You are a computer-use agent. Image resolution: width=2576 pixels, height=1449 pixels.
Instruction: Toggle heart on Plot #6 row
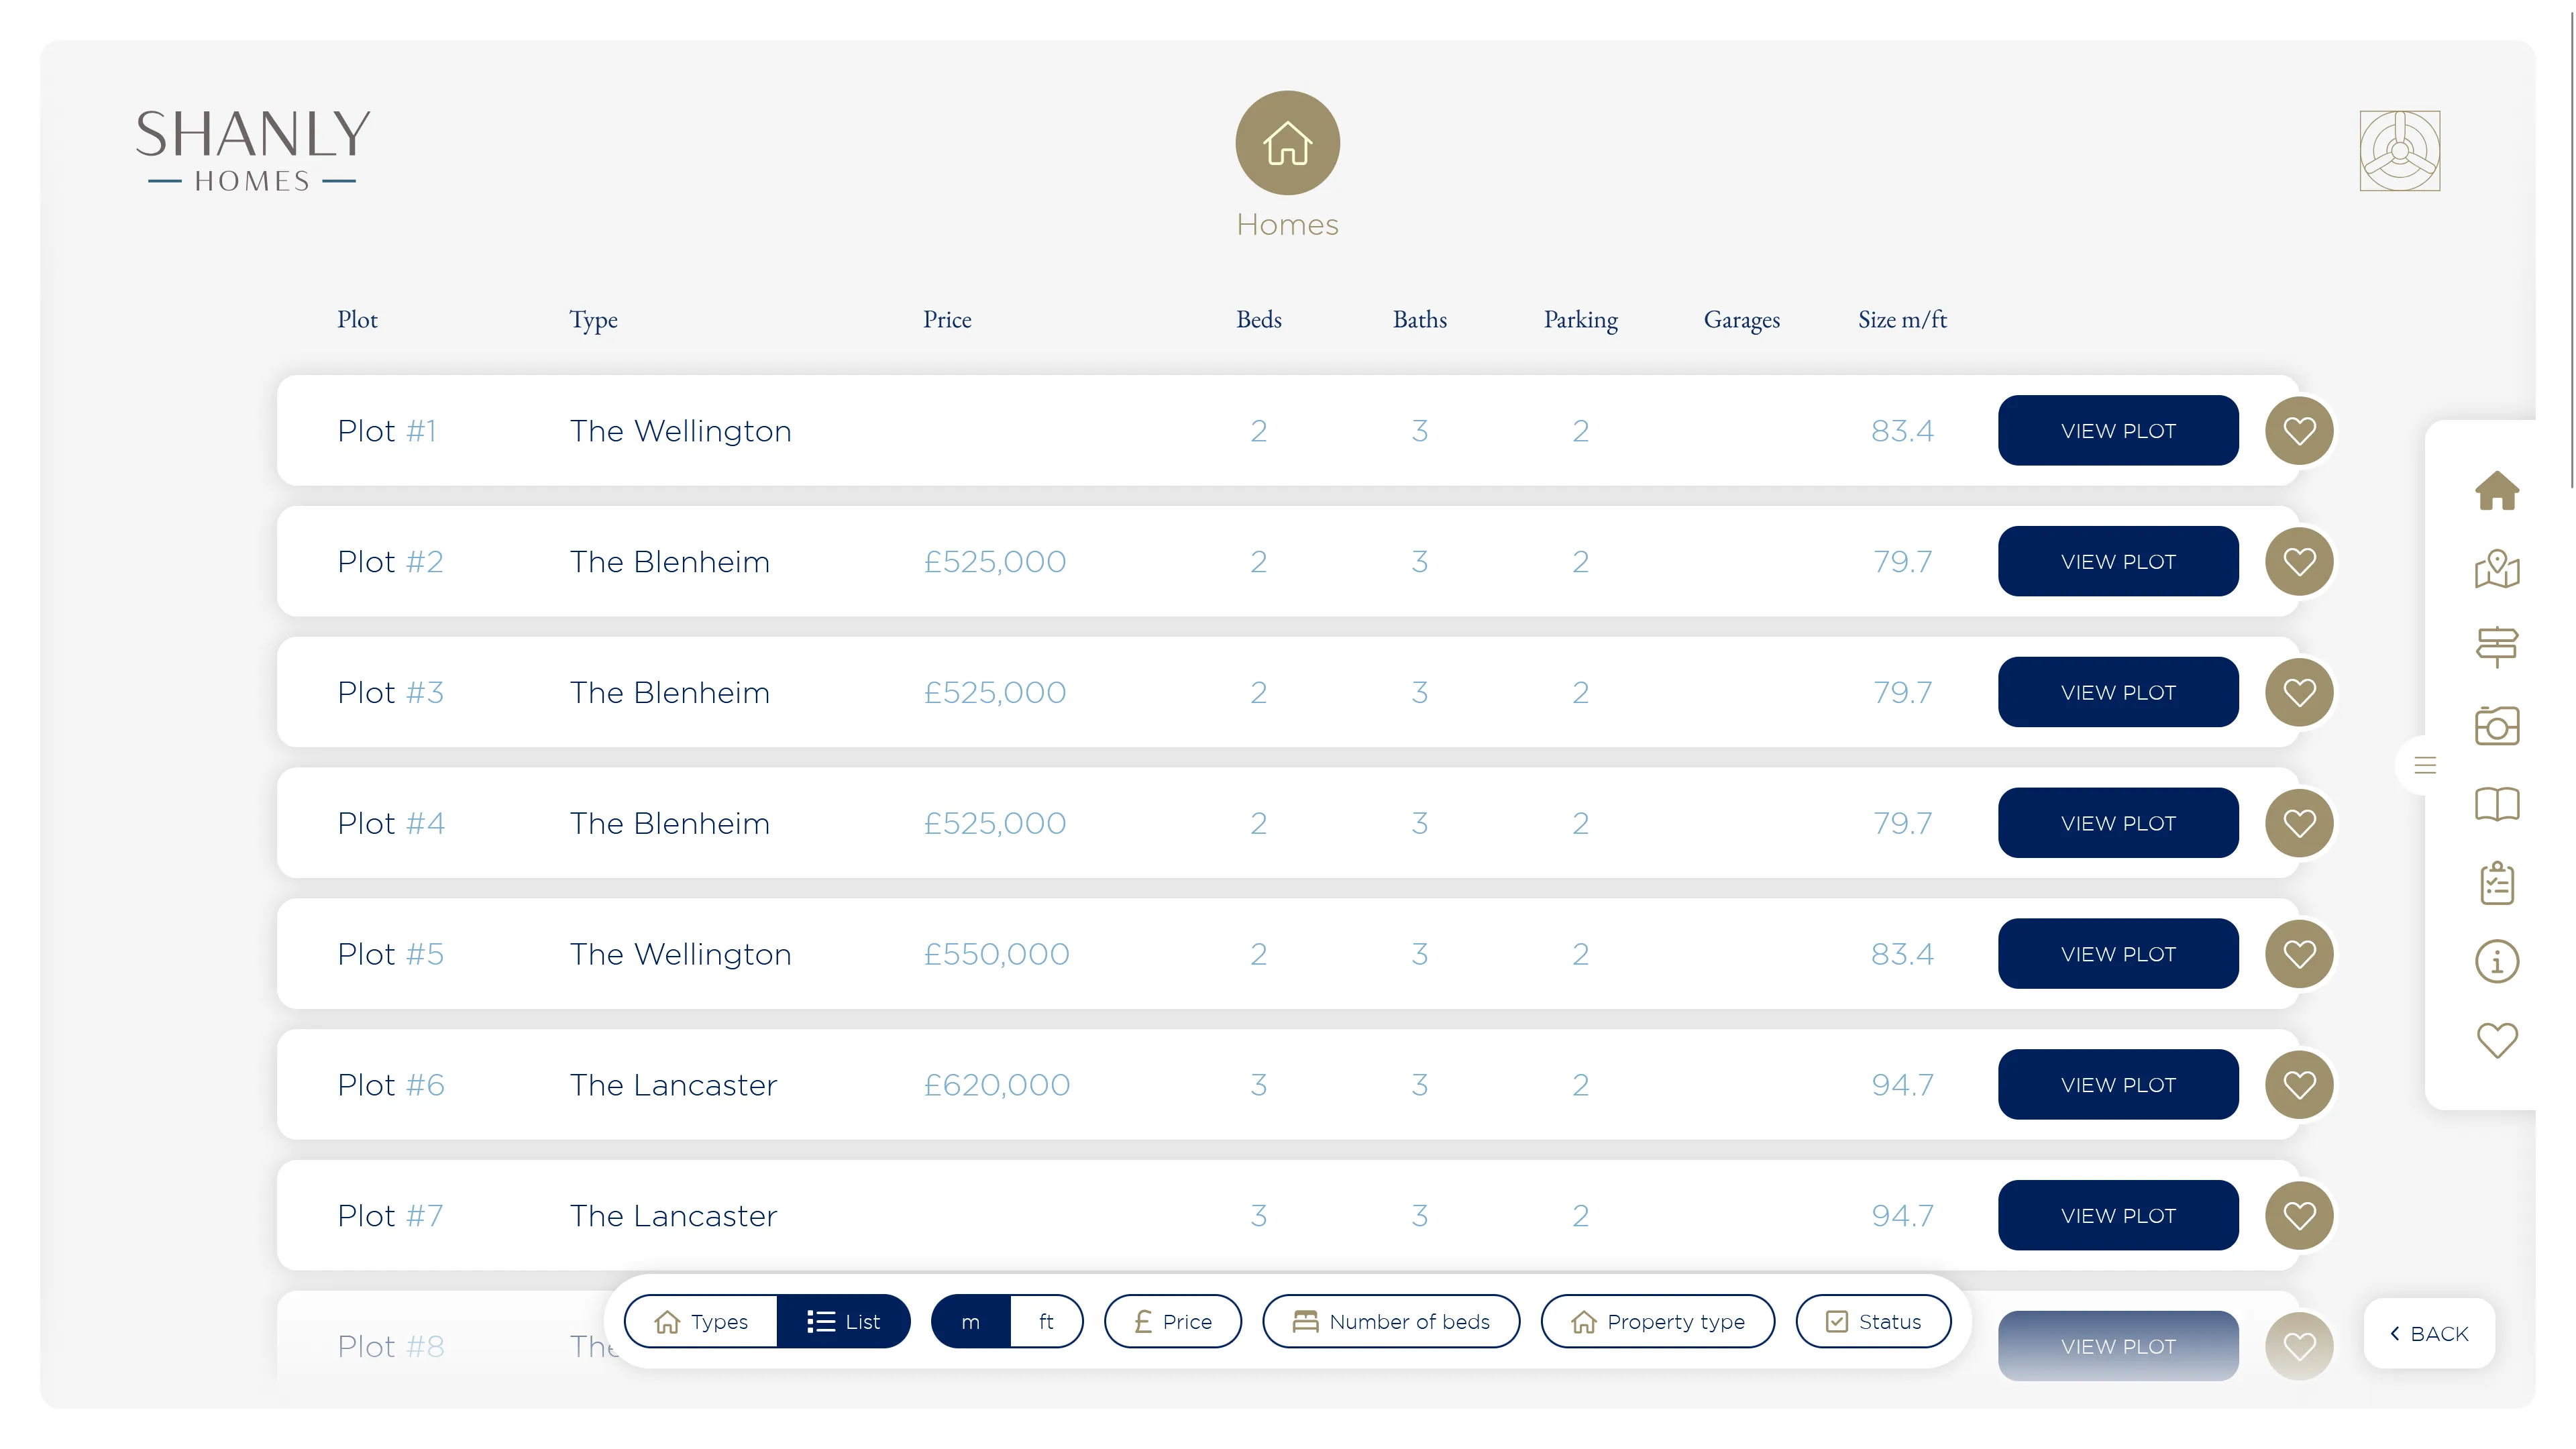(2299, 1084)
